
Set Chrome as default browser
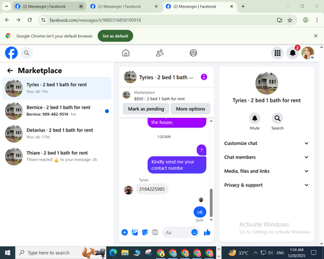point(115,36)
